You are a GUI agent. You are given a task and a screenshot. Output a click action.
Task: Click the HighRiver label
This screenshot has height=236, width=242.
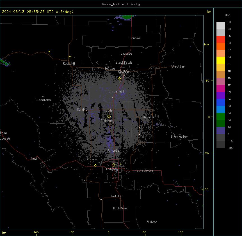121,208
